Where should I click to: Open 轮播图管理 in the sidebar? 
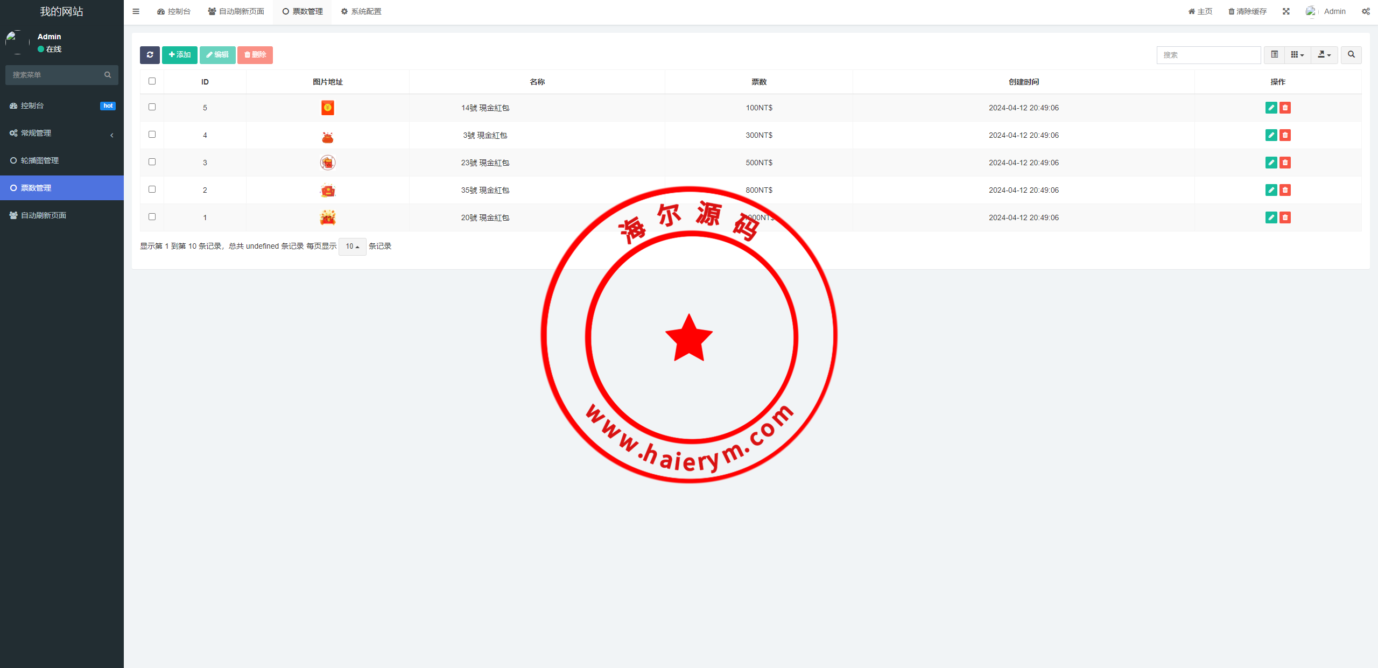point(40,160)
